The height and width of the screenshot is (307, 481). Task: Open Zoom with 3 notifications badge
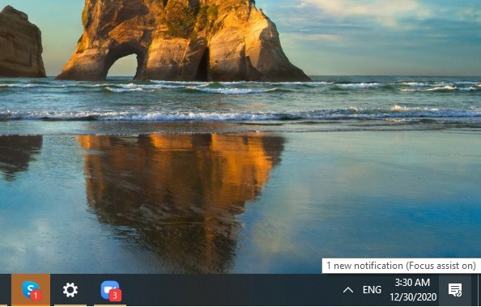point(110,290)
